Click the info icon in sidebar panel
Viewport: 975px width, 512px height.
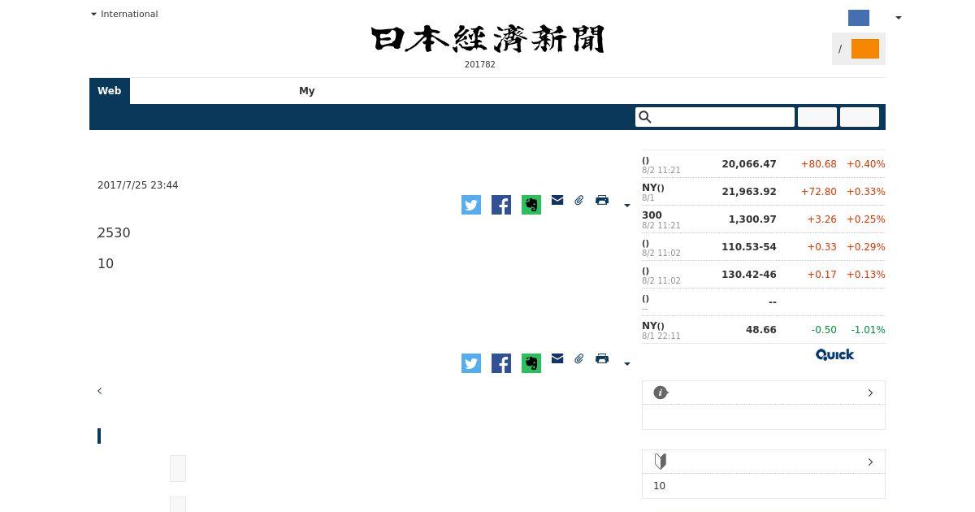point(661,393)
